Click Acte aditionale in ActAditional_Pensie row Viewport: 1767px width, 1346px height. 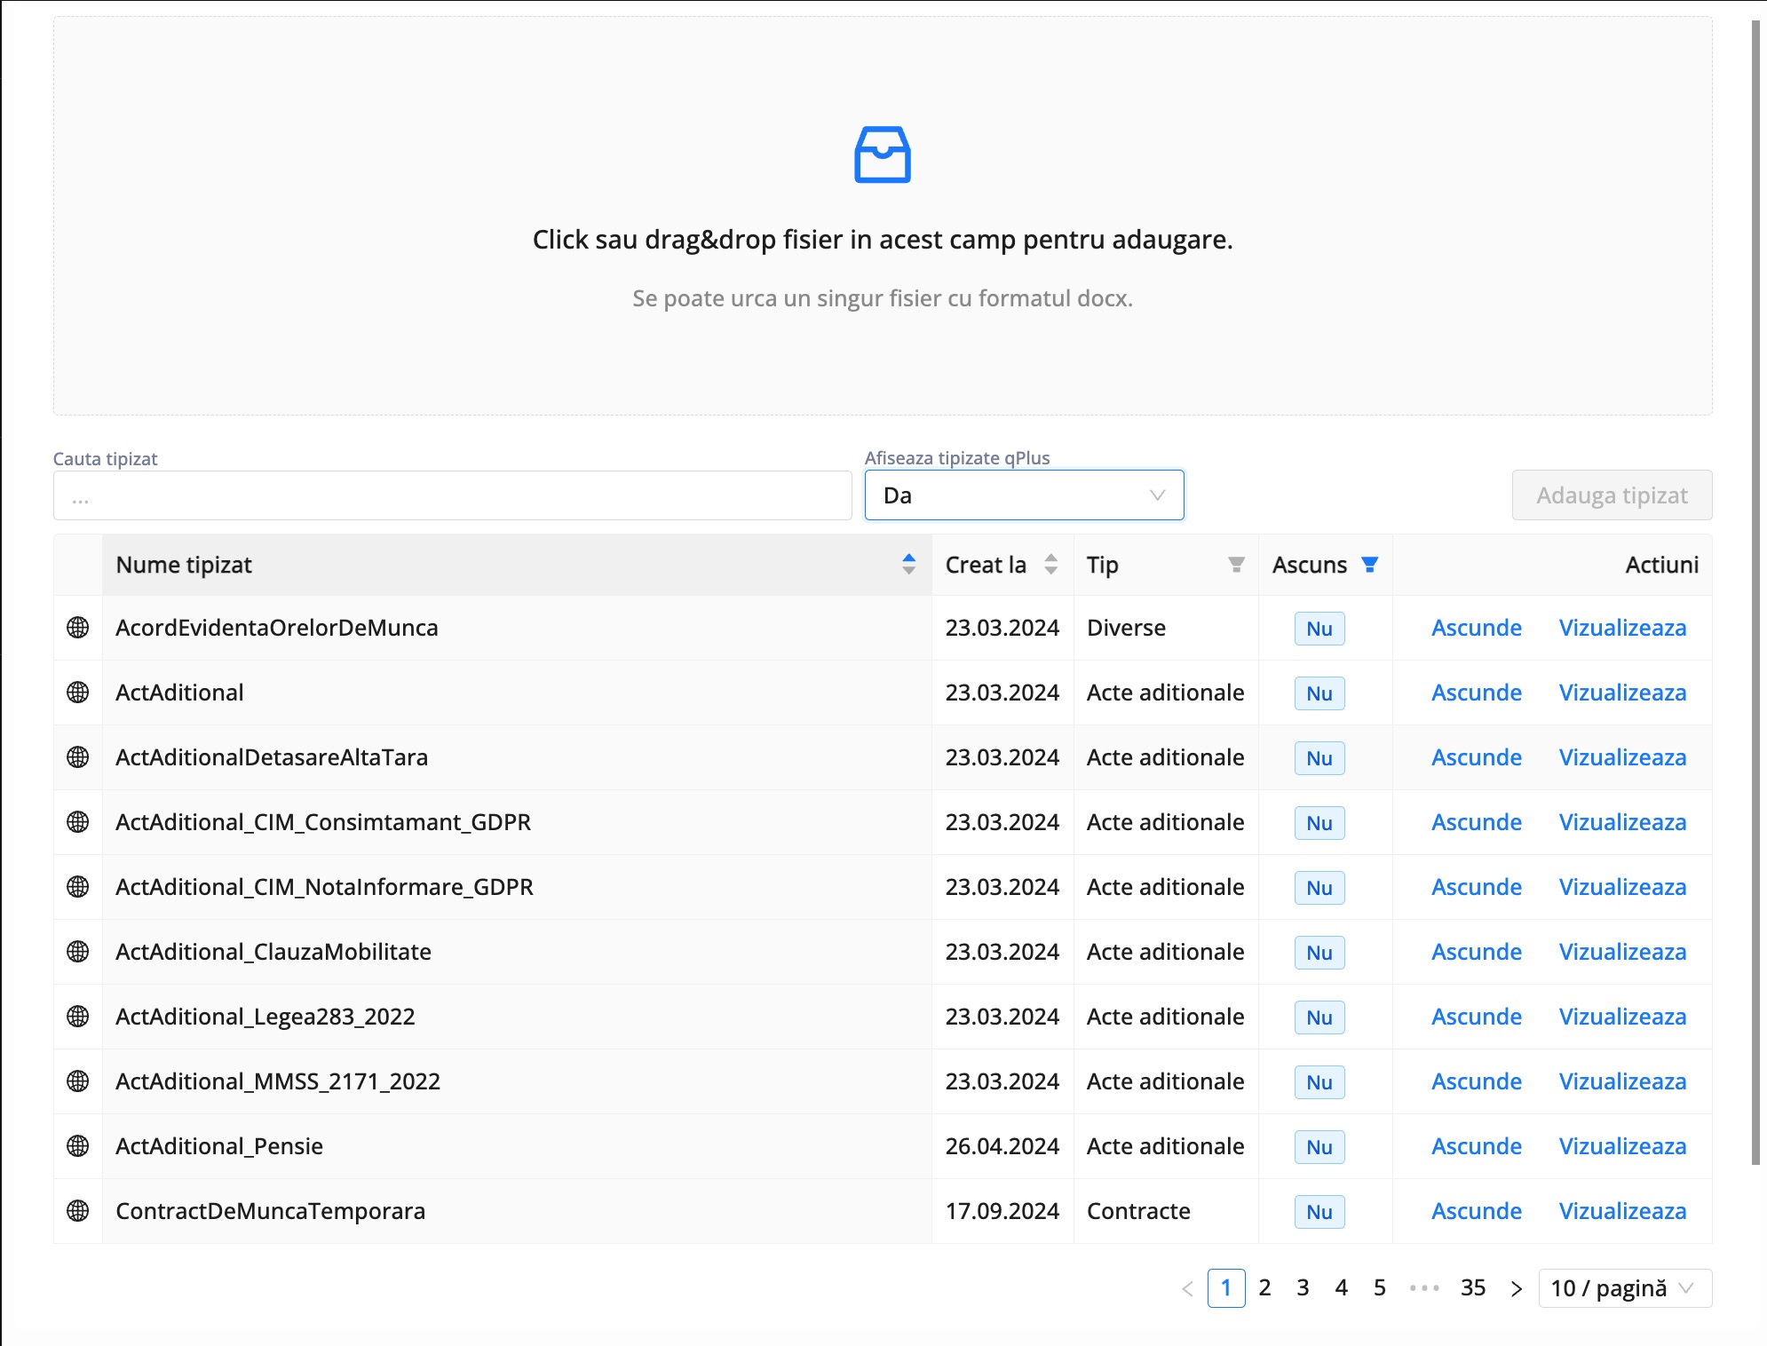[1165, 1146]
